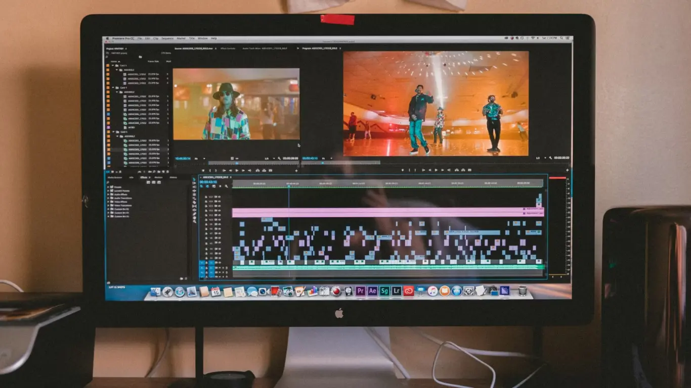Viewport: 691px width, 388px height.
Task: Switch to History tab
Action: 174,177
